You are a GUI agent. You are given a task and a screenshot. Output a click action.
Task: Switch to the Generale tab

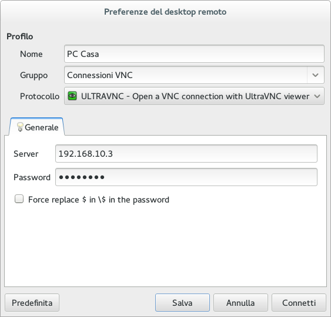pos(36,127)
